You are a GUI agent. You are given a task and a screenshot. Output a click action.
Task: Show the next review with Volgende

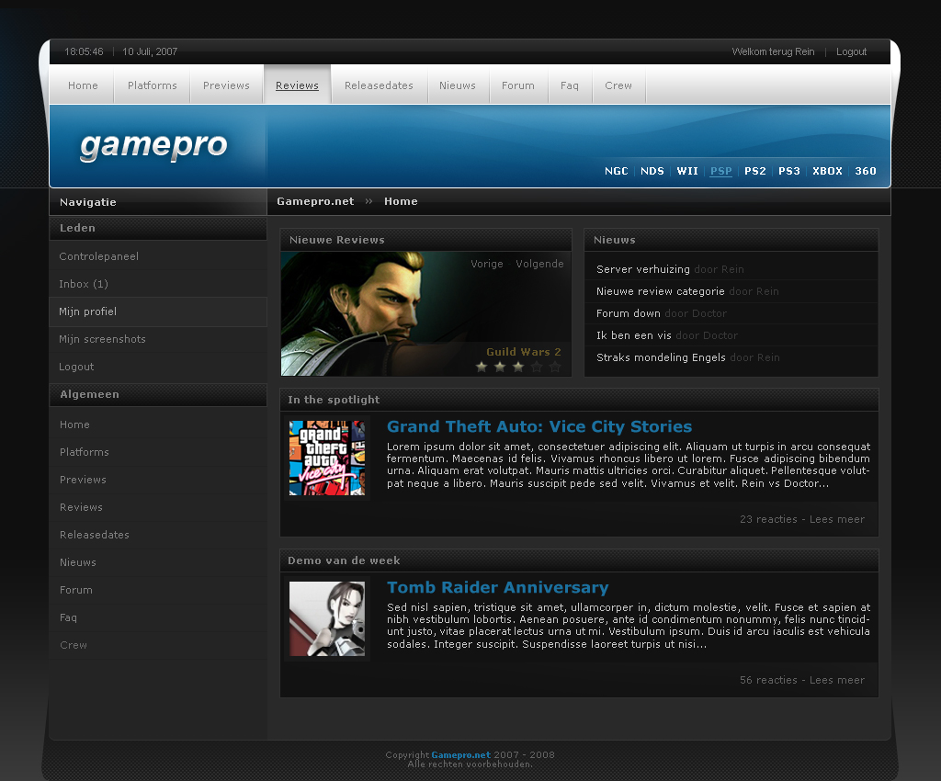[x=539, y=264]
